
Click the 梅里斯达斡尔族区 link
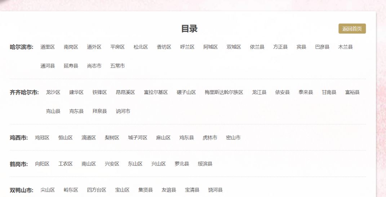pyautogui.click(x=224, y=92)
